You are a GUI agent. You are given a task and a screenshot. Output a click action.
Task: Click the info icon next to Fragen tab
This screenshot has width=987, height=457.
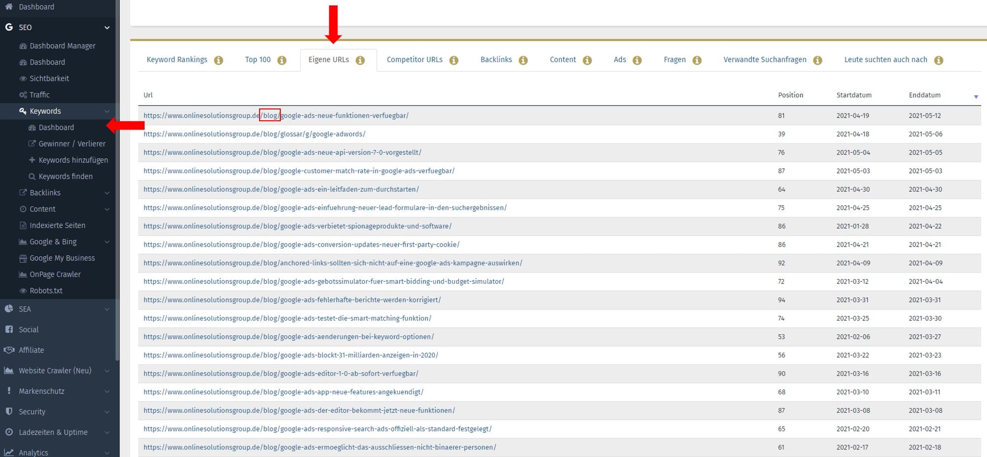coord(697,60)
